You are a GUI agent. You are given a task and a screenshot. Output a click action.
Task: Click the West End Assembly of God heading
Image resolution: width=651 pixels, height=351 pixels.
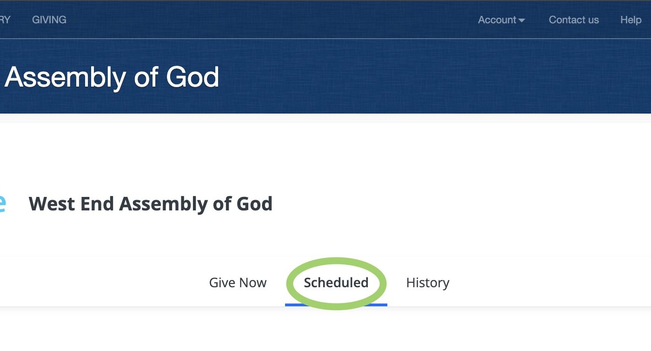[x=150, y=204]
